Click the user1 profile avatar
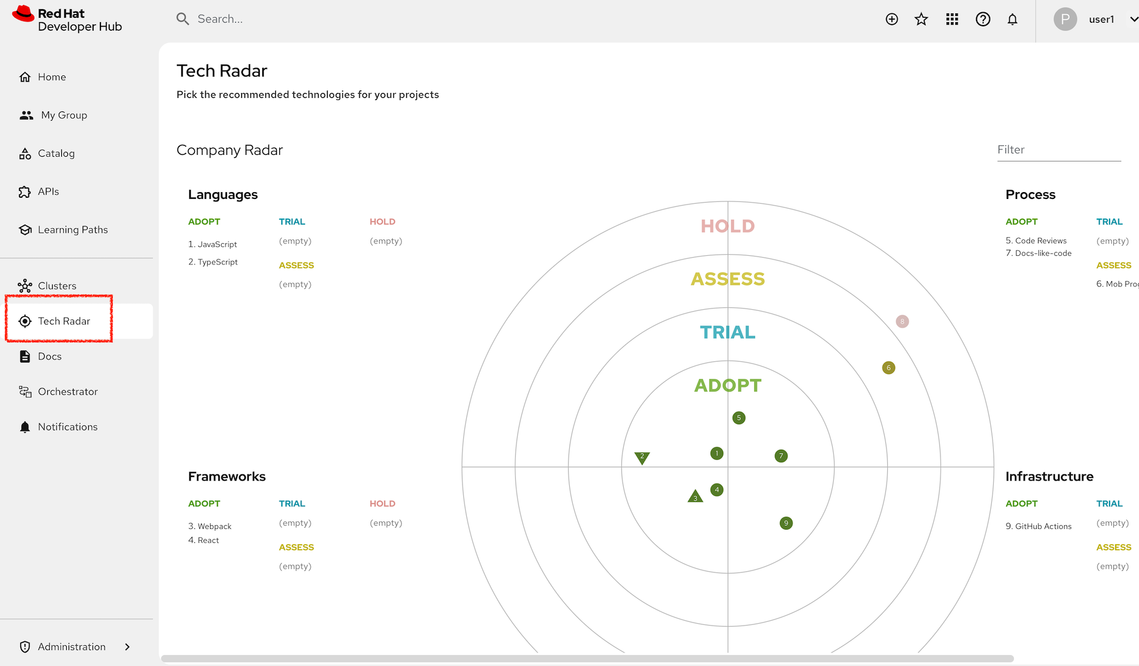 click(x=1065, y=19)
